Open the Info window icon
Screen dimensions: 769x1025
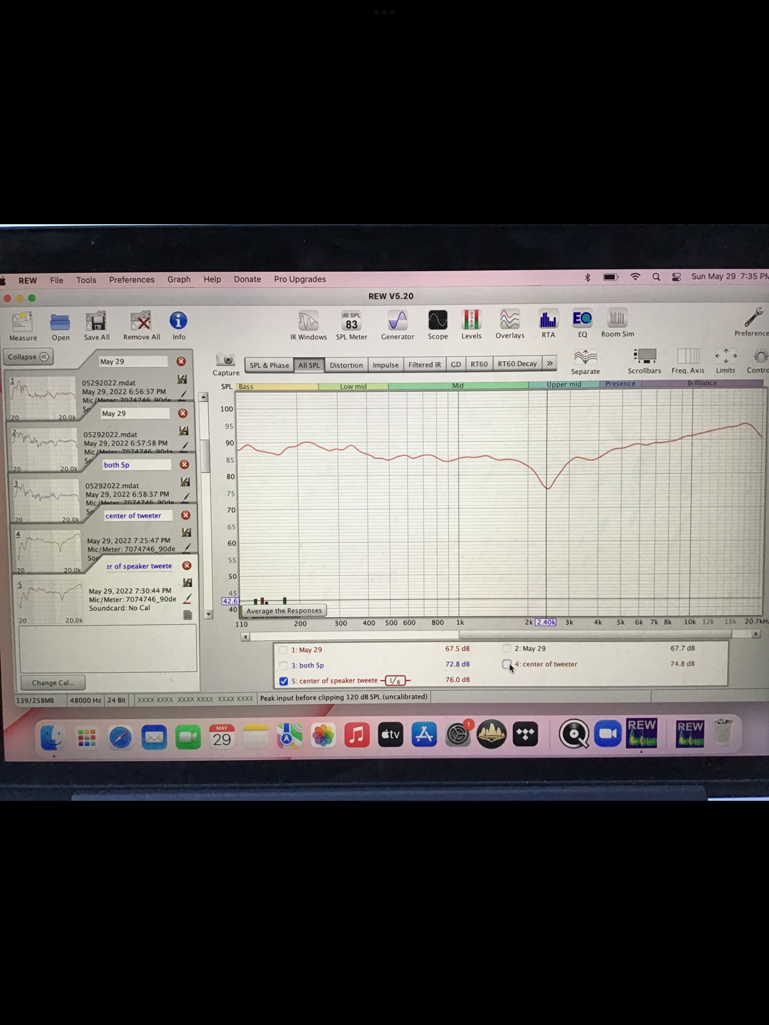coord(178,321)
